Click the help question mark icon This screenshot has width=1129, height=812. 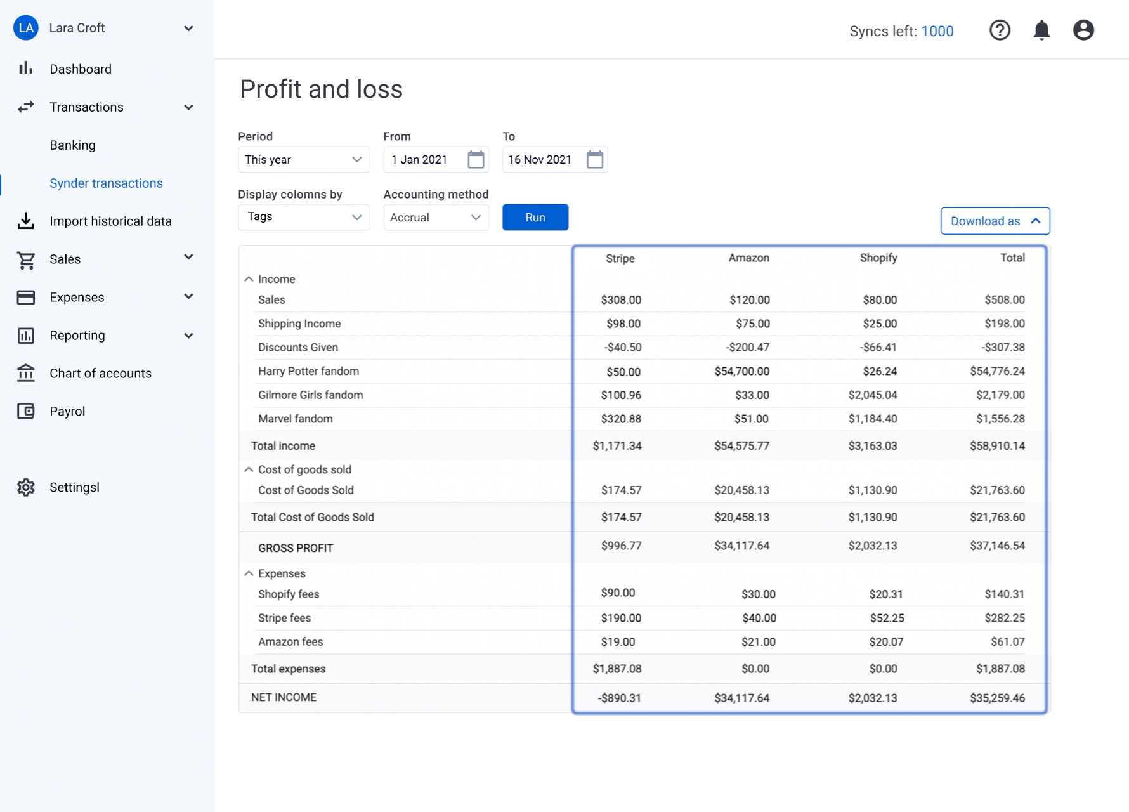1000,30
